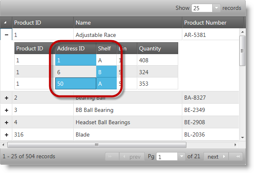The height and width of the screenshot is (173, 254).
Task: Select the Address ID cell containing 50
Action: click(x=75, y=84)
